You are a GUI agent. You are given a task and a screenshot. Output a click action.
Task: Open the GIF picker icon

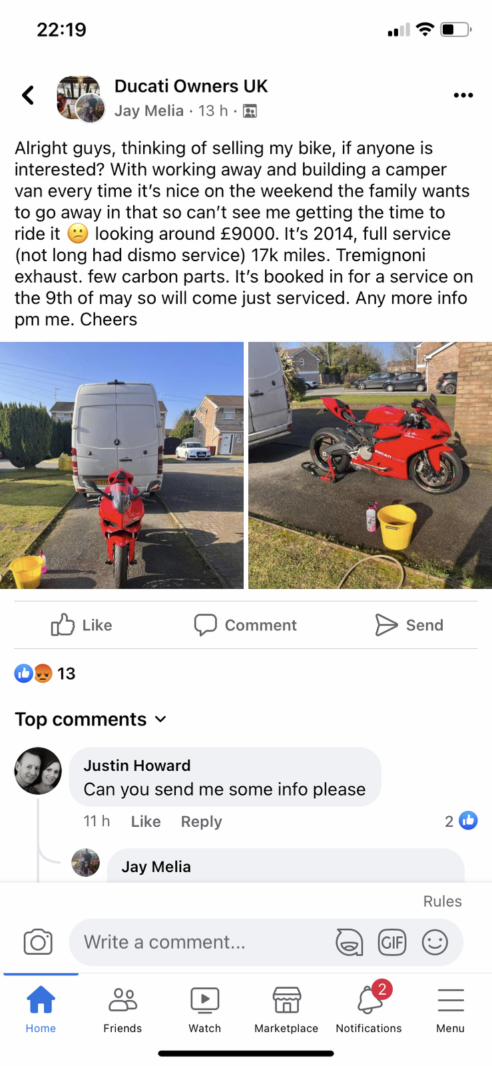click(392, 942)
